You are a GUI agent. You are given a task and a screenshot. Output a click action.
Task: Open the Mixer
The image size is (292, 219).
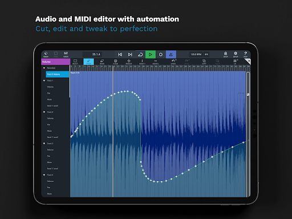click(66, 54)
